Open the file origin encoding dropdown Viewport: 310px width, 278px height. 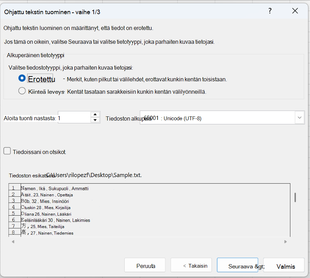[300, 118]
